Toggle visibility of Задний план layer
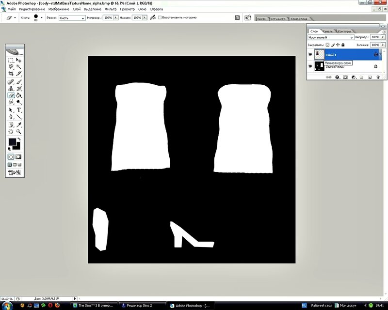The height and width of the screenshot is (310, 388). [x=310, y=65]
